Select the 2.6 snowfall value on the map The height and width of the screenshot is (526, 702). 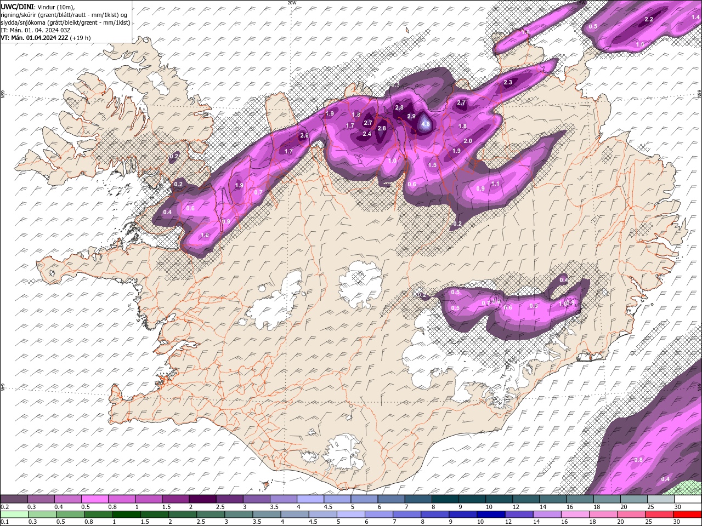click(304, 136)
